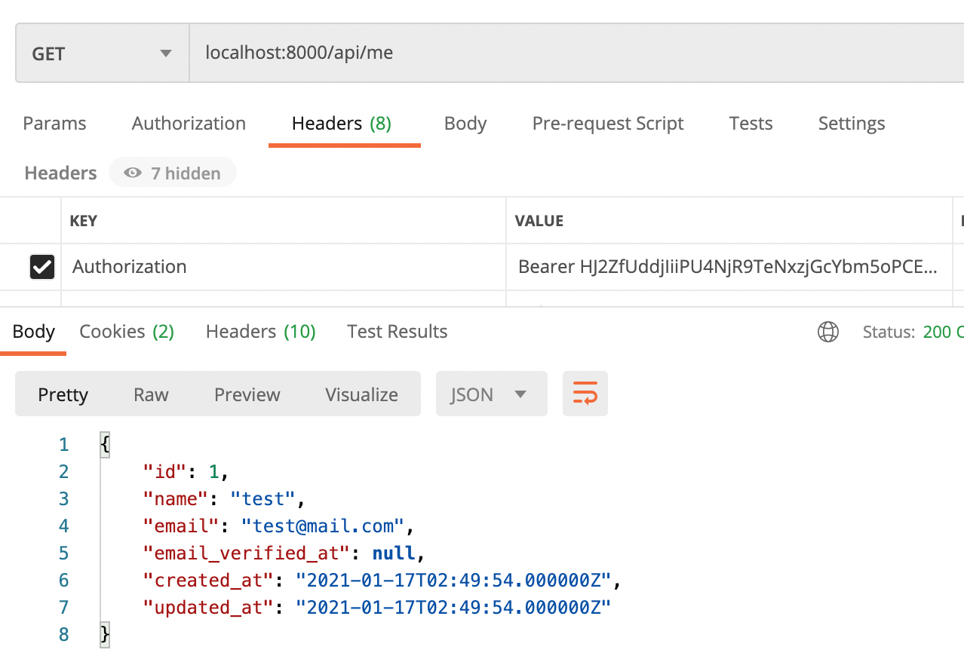Open the Preview response view

(247, 394)
